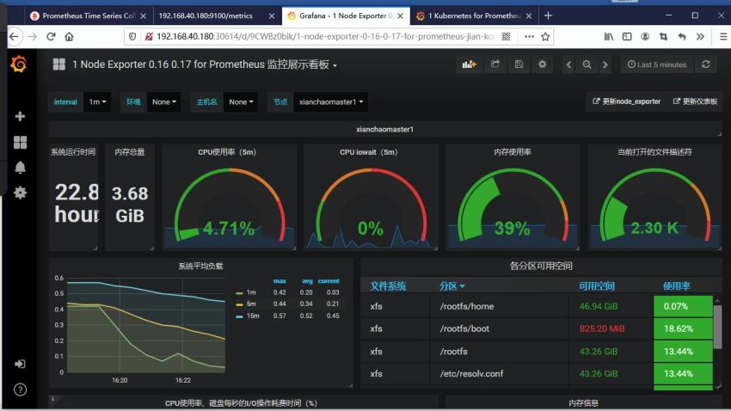This screenshot has height=411, width=731.
Task: Click the Add panel icon
Action: pos(470,64)
